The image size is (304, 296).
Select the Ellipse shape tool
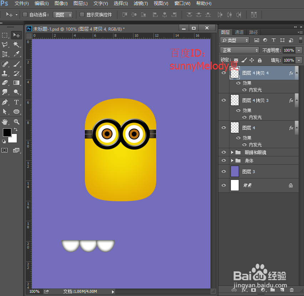pyautogui.click(x=16, y=111)
